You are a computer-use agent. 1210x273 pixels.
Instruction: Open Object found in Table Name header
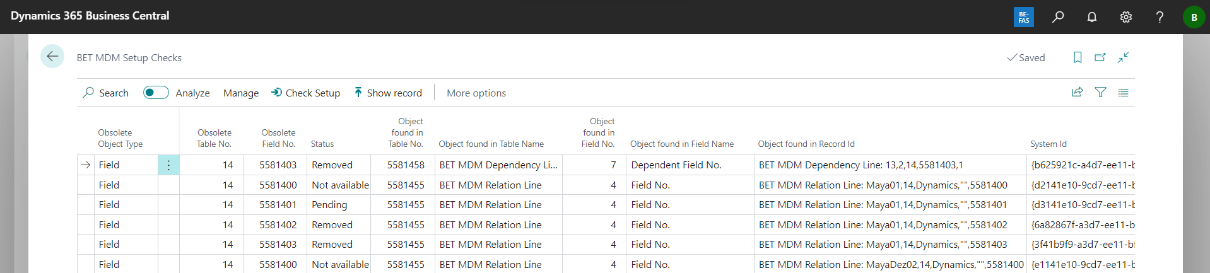[491, 144]
